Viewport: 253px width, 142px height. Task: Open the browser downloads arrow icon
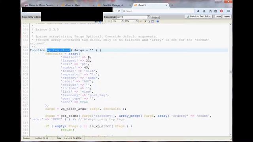coord(198,11)
